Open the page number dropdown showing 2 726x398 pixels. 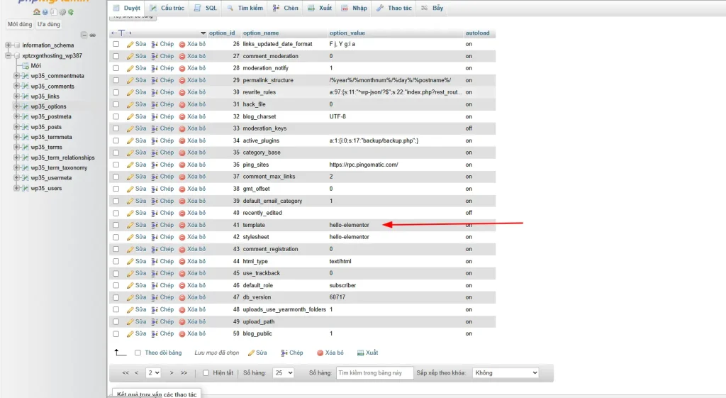(153, 373)
